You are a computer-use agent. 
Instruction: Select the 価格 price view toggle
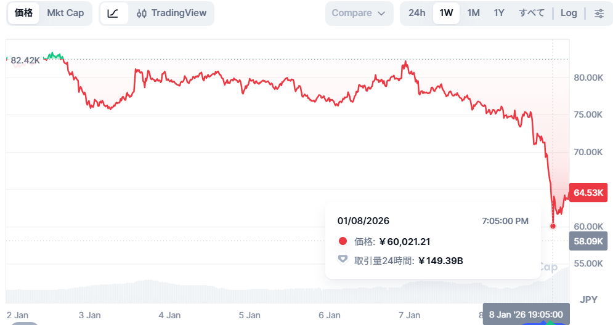[x=24, y=13]
